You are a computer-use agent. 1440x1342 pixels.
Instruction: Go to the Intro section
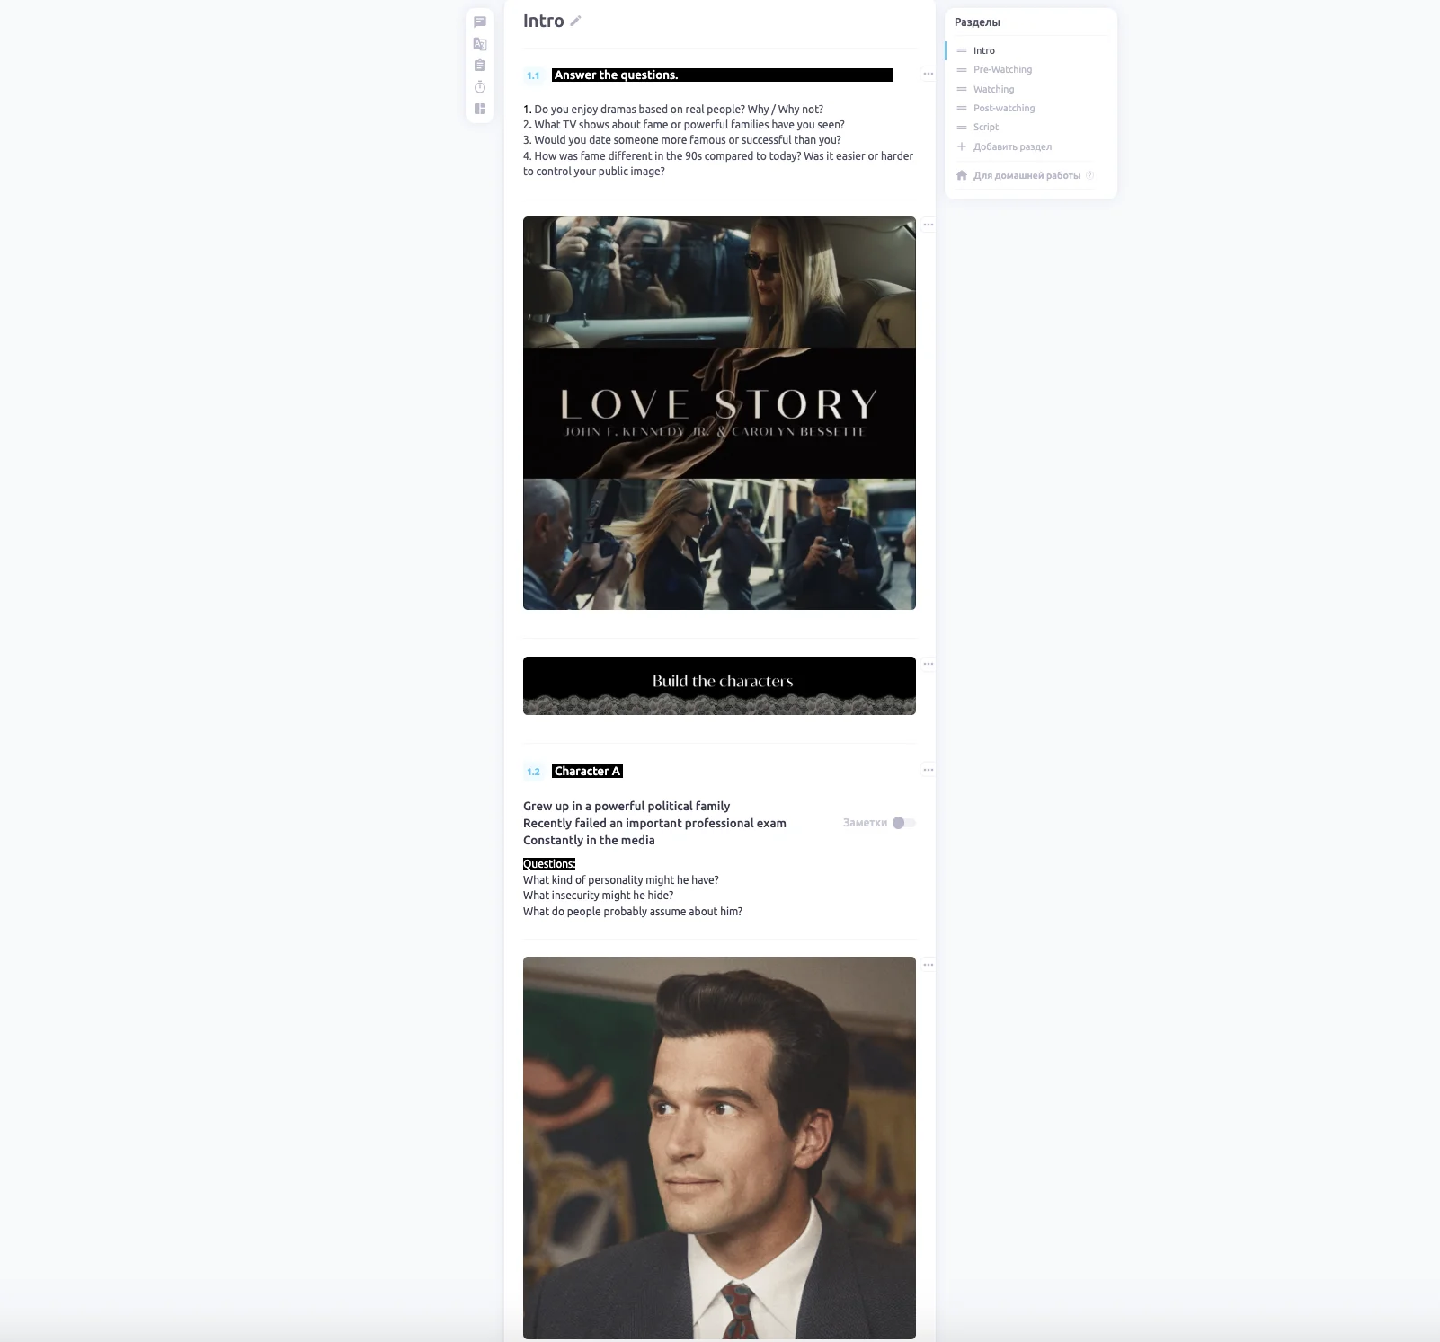click(x=984, y=50)
